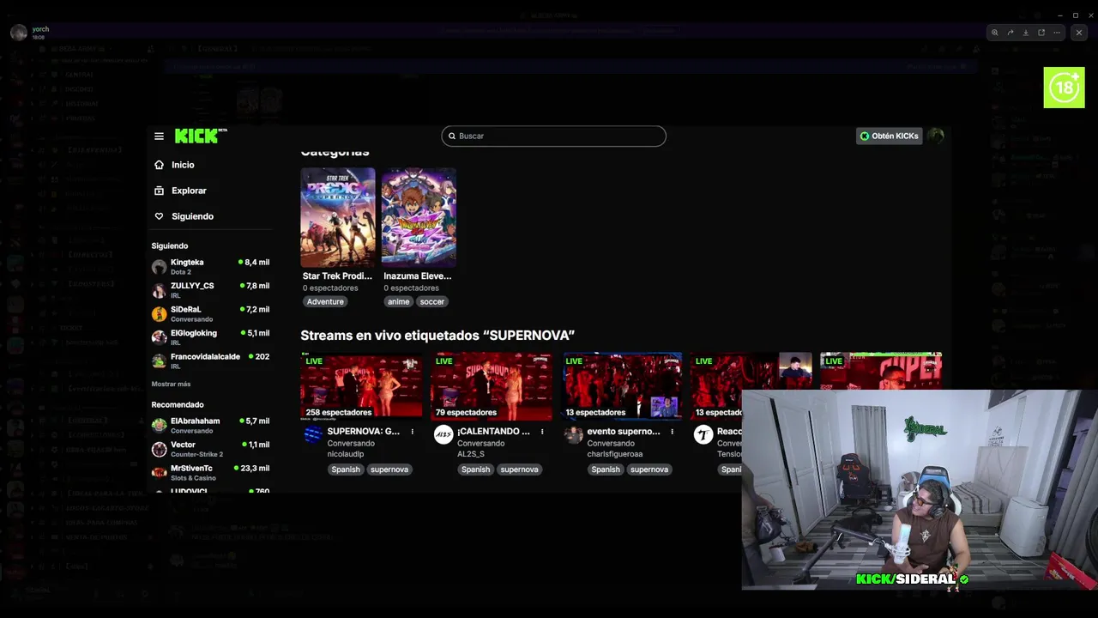Open charlsfigueroaa's 13 espectadores stream thumbnail

622,385
